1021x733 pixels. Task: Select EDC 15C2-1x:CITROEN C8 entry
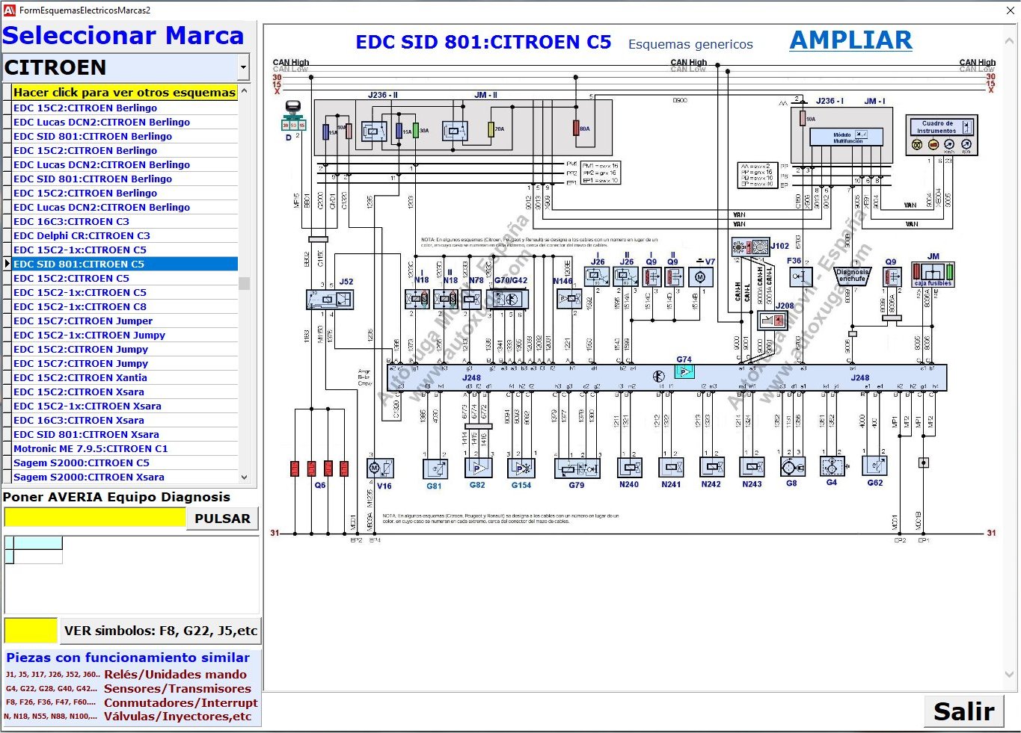pyautogui.click(x=125, y=306)
